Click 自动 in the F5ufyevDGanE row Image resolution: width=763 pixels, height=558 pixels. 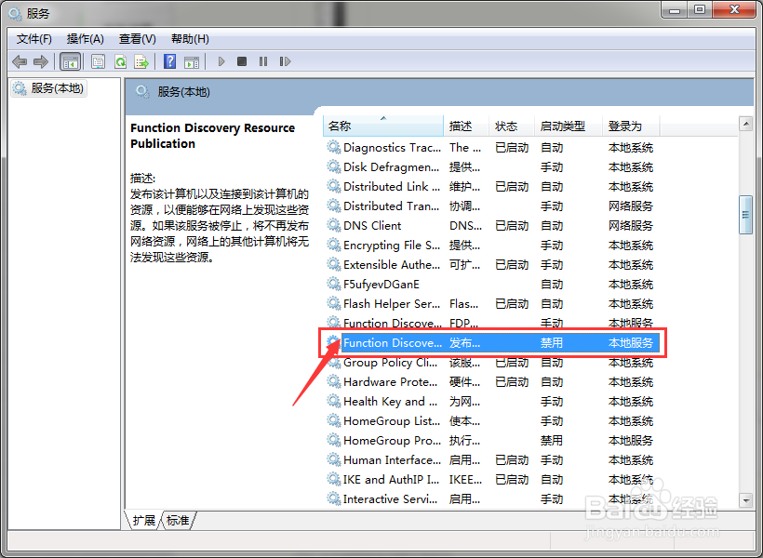[x=552, y=284]
